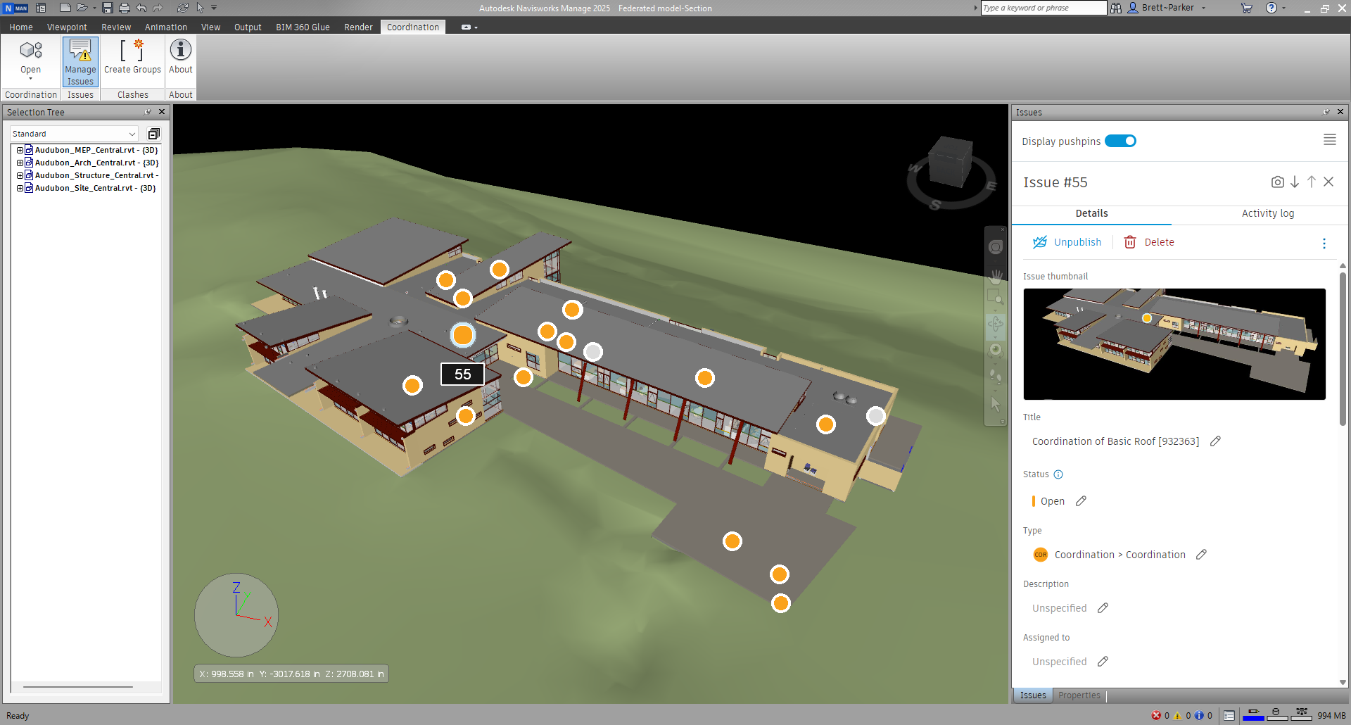Open the About ribbon button
1351x725 pixels.
pyautogui.click(x=181, y=57)
